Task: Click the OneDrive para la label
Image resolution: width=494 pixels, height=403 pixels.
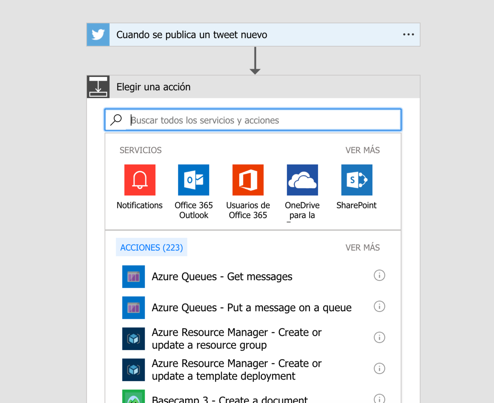Action: [x=302, y=211]
